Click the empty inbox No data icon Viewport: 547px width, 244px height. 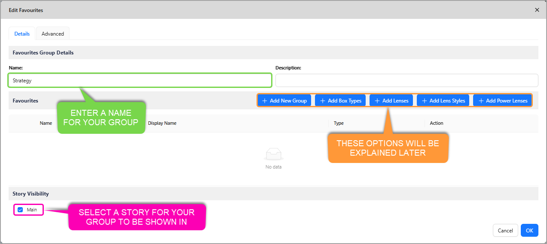click(x=274, y=154)
